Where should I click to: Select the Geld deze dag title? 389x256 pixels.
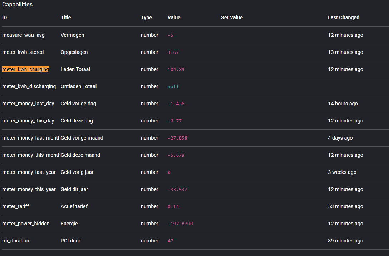77,121
